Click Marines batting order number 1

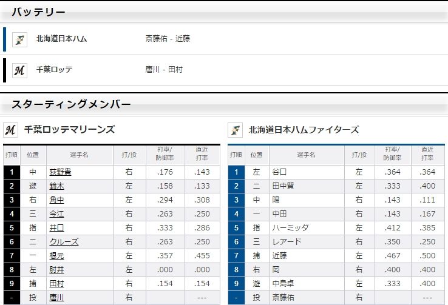pyautogui.click(x=12, y=172)
